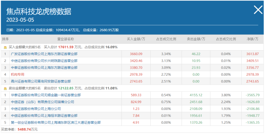Select the buy total ratio 16.09%

pyautogui.click(x=111, y=47)
